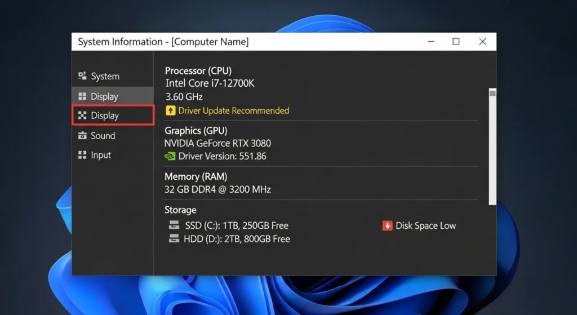Click the red down-arrow disk warning icon
This screenshot has width=577, height=315.
pos(387,225)
